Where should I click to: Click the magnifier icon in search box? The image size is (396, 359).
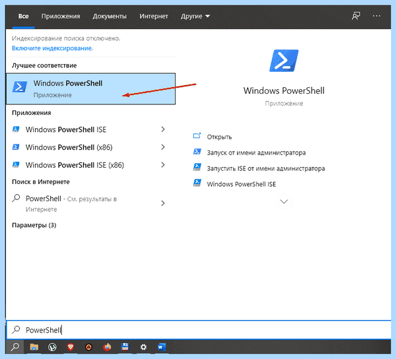16,329
